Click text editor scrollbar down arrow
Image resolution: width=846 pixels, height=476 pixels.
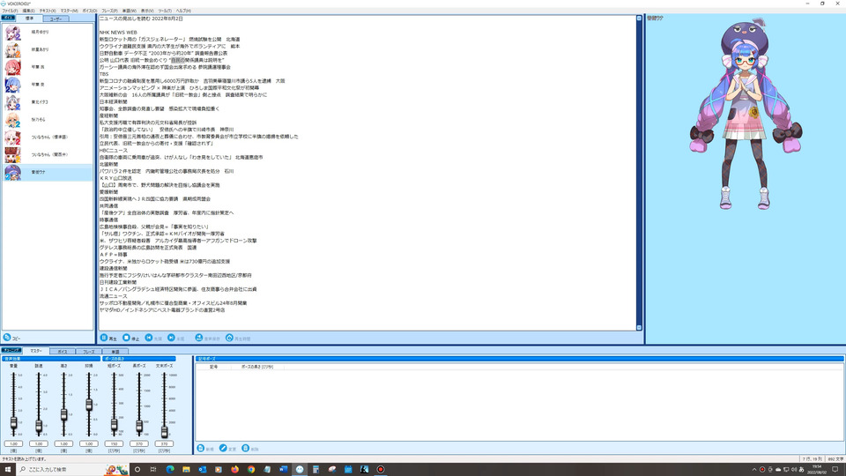640,328
